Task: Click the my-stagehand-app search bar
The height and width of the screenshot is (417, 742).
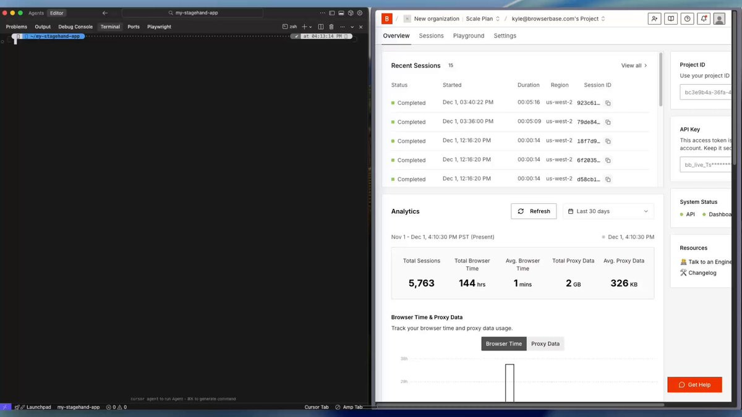Action: [x=192, y=13]
